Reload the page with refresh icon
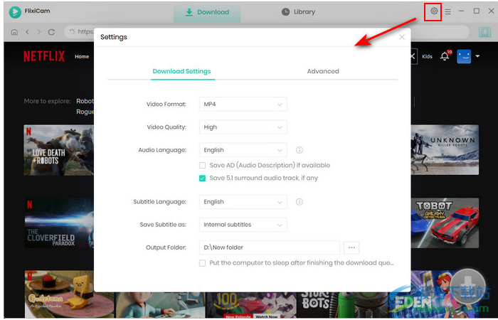The image size is (498, 320). (x=51, y=32)
